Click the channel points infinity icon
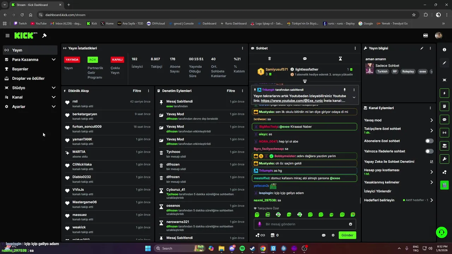The width and height of the screenshot is (452, 254). tap(260, 235)
